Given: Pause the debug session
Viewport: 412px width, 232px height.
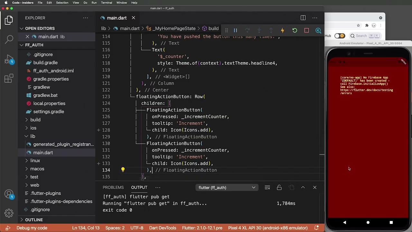Looking at the screenshot, I should pos(235,30).
